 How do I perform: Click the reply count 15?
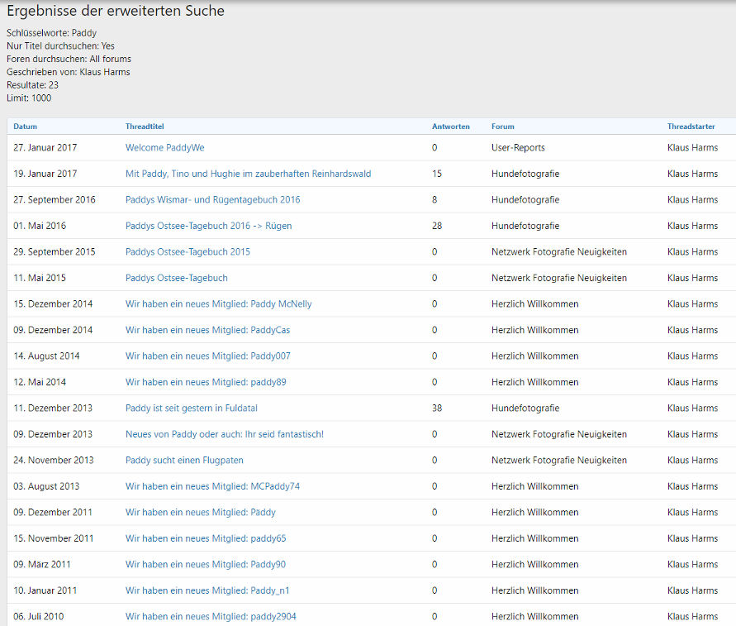[x=437, y=174]
